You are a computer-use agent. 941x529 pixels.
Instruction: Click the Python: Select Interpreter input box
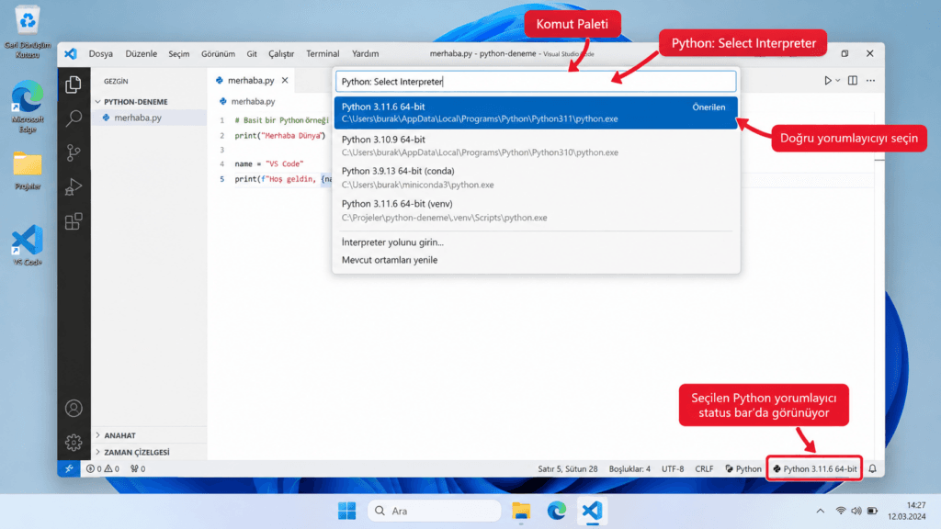tap(536, 82)
